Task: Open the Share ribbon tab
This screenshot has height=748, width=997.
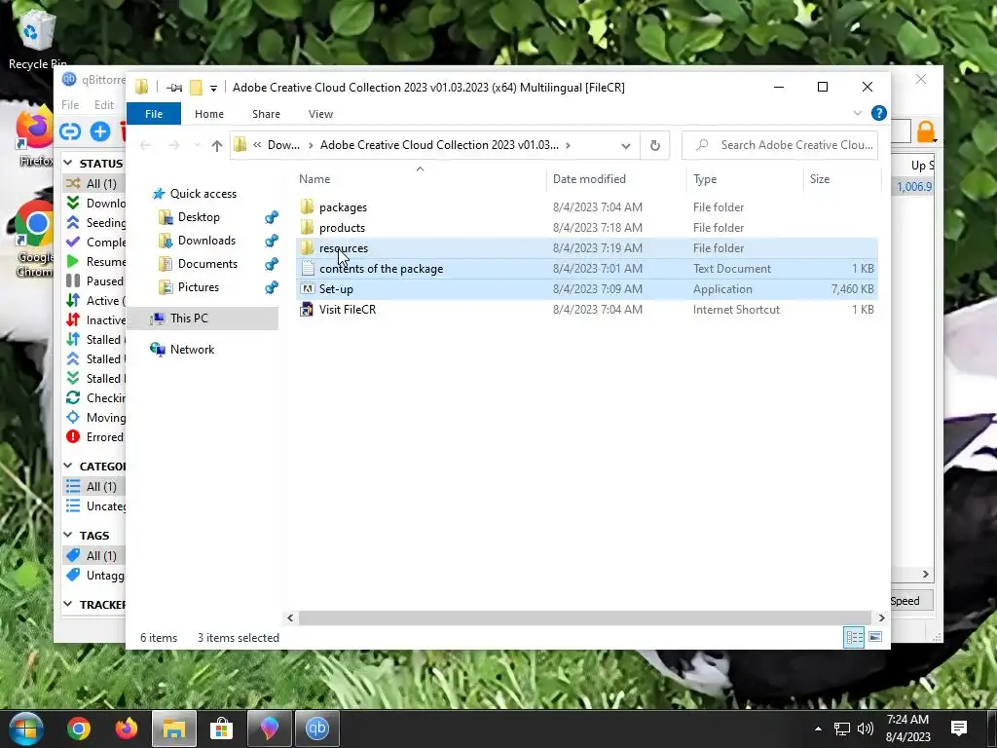Action: [266, 114]
